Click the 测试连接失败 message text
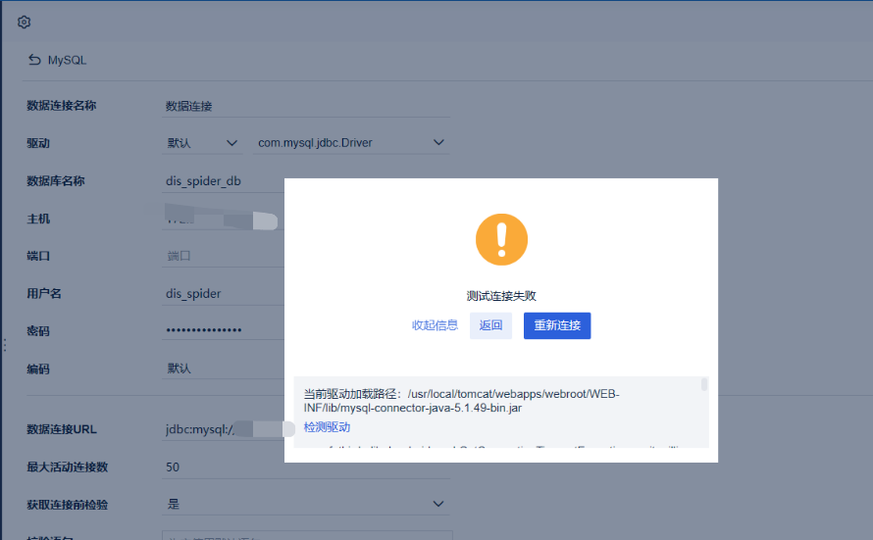Image resolution: width=873 pixels, height=540 pixels. point(501,296)
